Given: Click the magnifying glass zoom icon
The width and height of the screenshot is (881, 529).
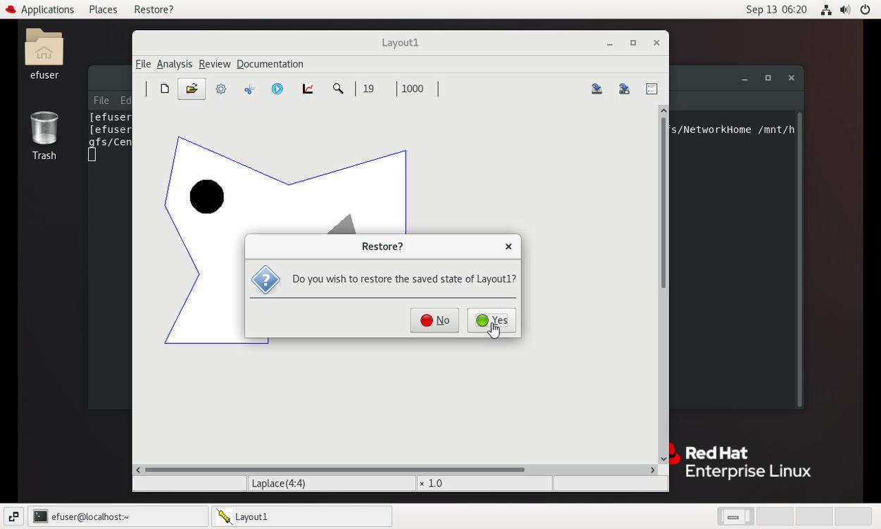Looking at the screenshot, I should (x=338, y=89).
